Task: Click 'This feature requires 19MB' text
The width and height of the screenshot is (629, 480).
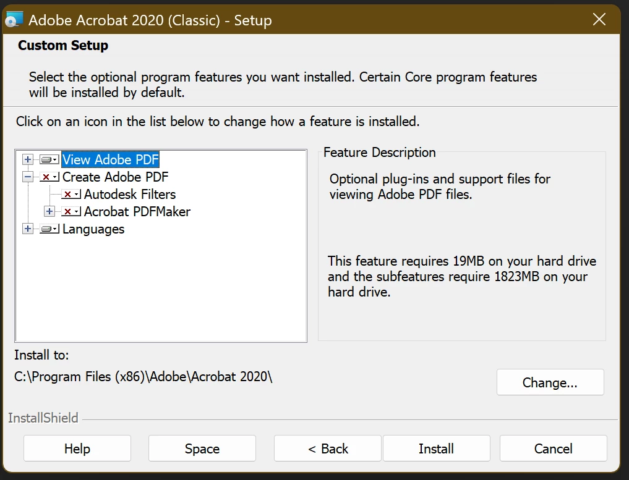Action: pos(462,277)
